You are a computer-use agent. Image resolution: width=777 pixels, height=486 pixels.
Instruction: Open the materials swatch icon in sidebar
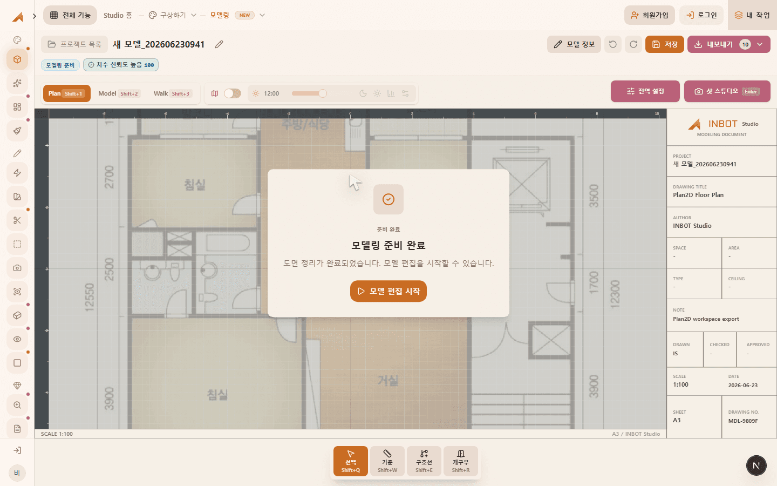pyautogui.click(x=17, y=197)
